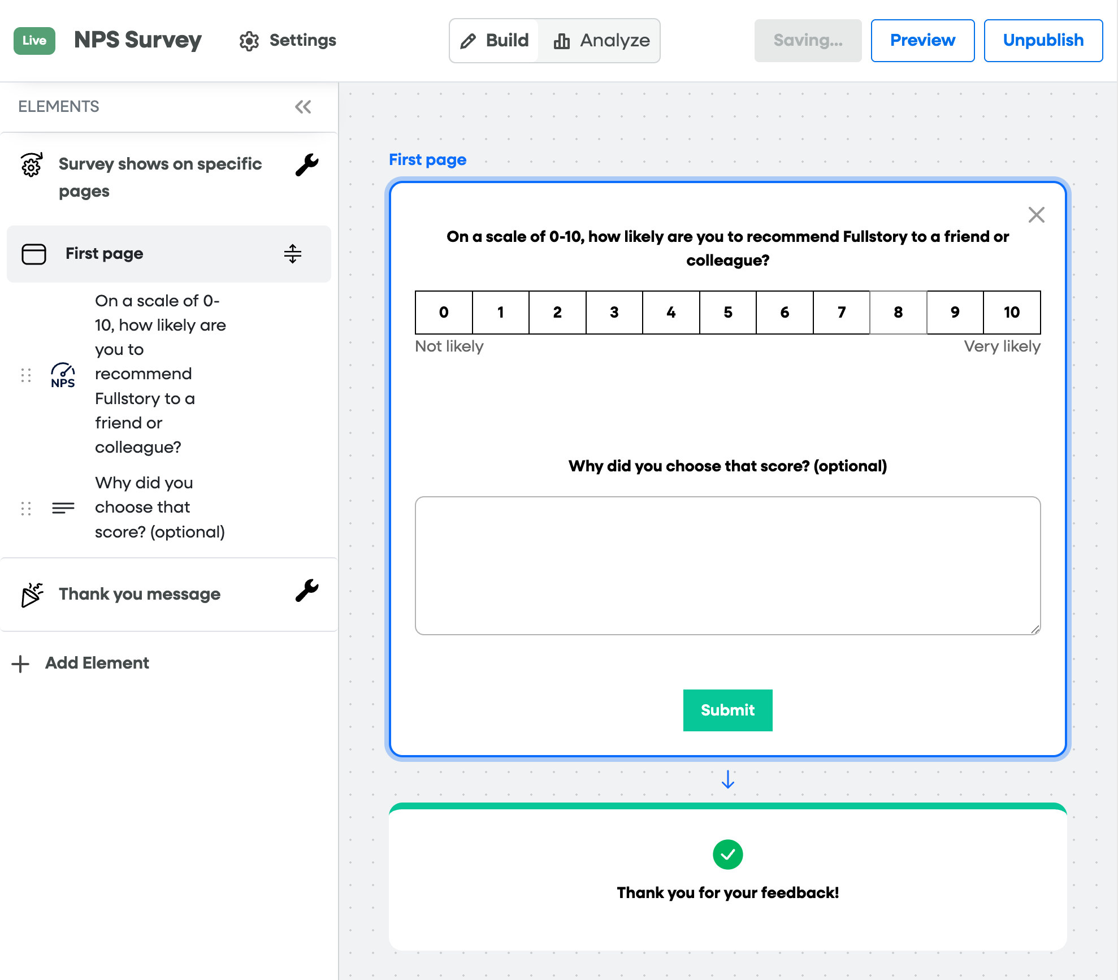Click the plus icon to add element
The height and width of the screenshot is (980, 1118).
click(20, 664)
